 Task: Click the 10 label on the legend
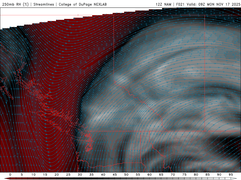tap(33, 175)
